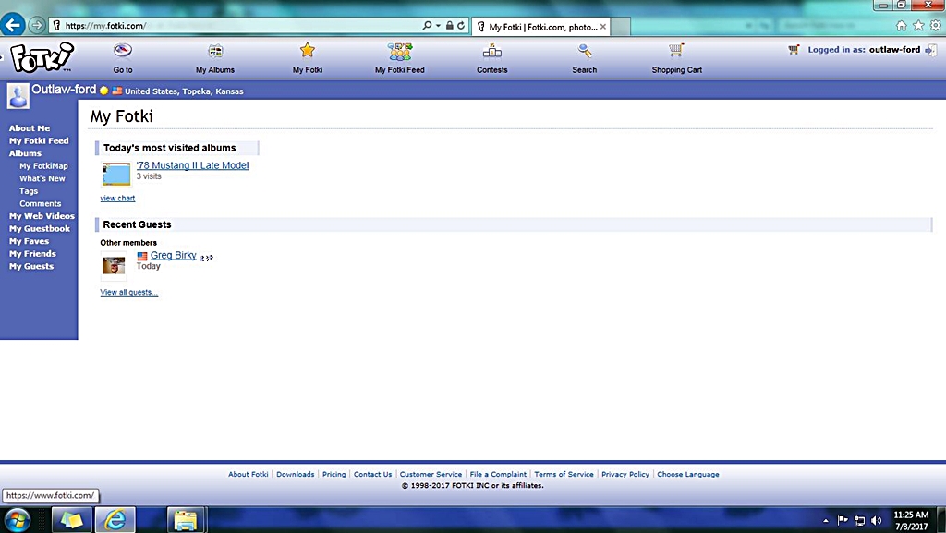Open browser Favorites star icon
The width and height of the screenshot is (946, 533).
(918, 25)
